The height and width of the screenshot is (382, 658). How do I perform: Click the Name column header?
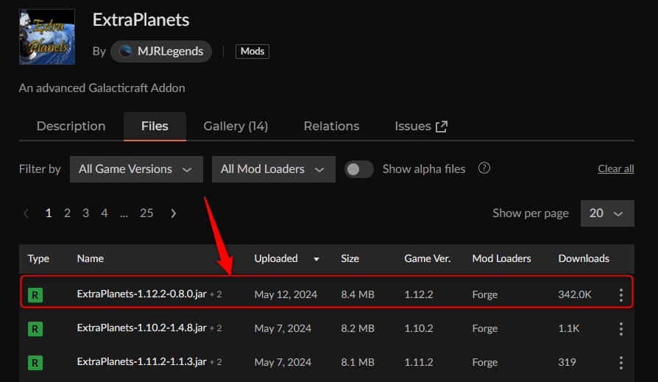point(91,258)
